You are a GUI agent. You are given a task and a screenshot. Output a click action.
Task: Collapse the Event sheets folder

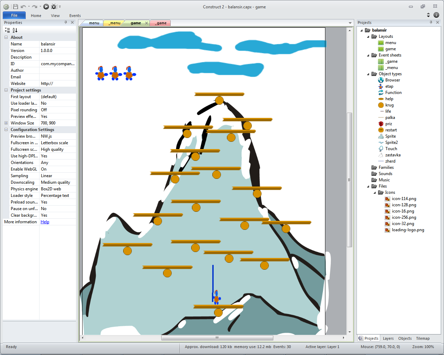point(368,55)
